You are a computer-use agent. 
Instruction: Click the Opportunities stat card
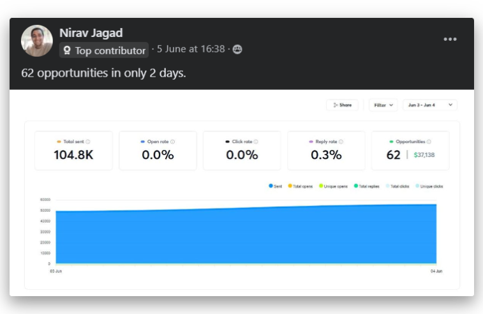[410, 151]
